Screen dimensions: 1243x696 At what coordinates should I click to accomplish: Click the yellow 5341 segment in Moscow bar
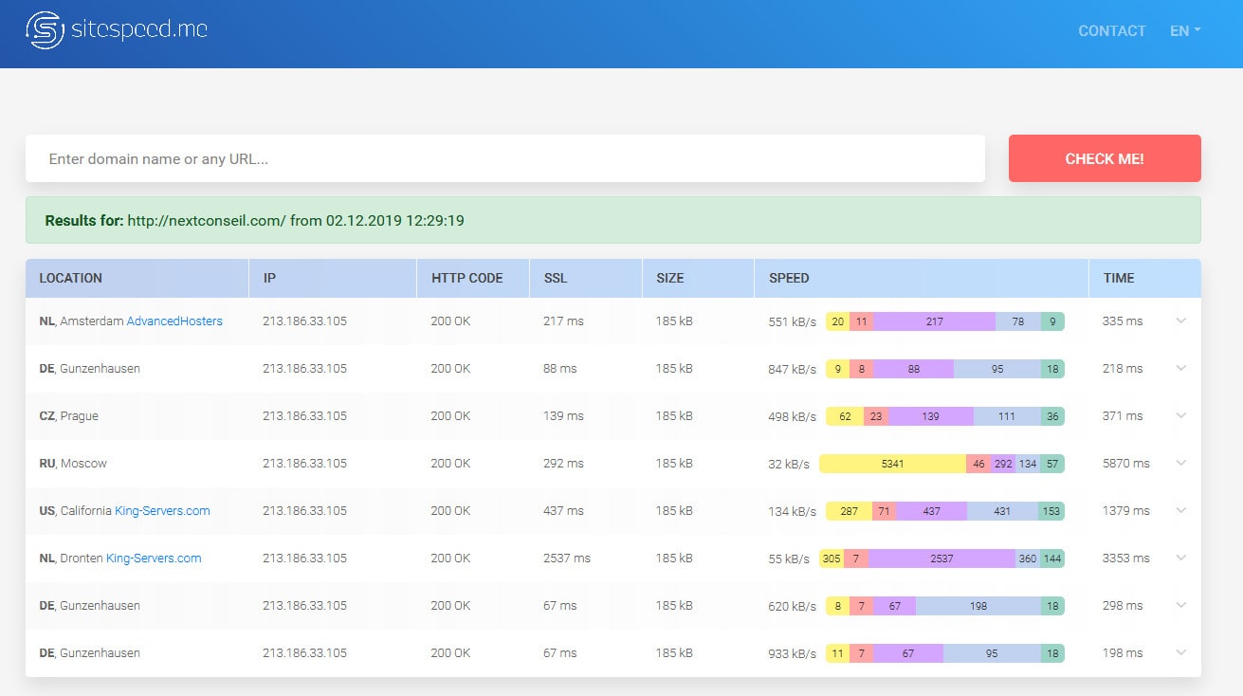892,464
